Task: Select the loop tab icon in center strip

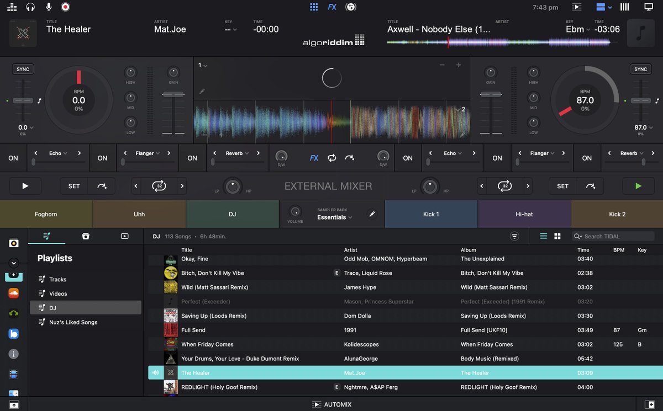Action: pyautogui.click(x=332, y=158)
